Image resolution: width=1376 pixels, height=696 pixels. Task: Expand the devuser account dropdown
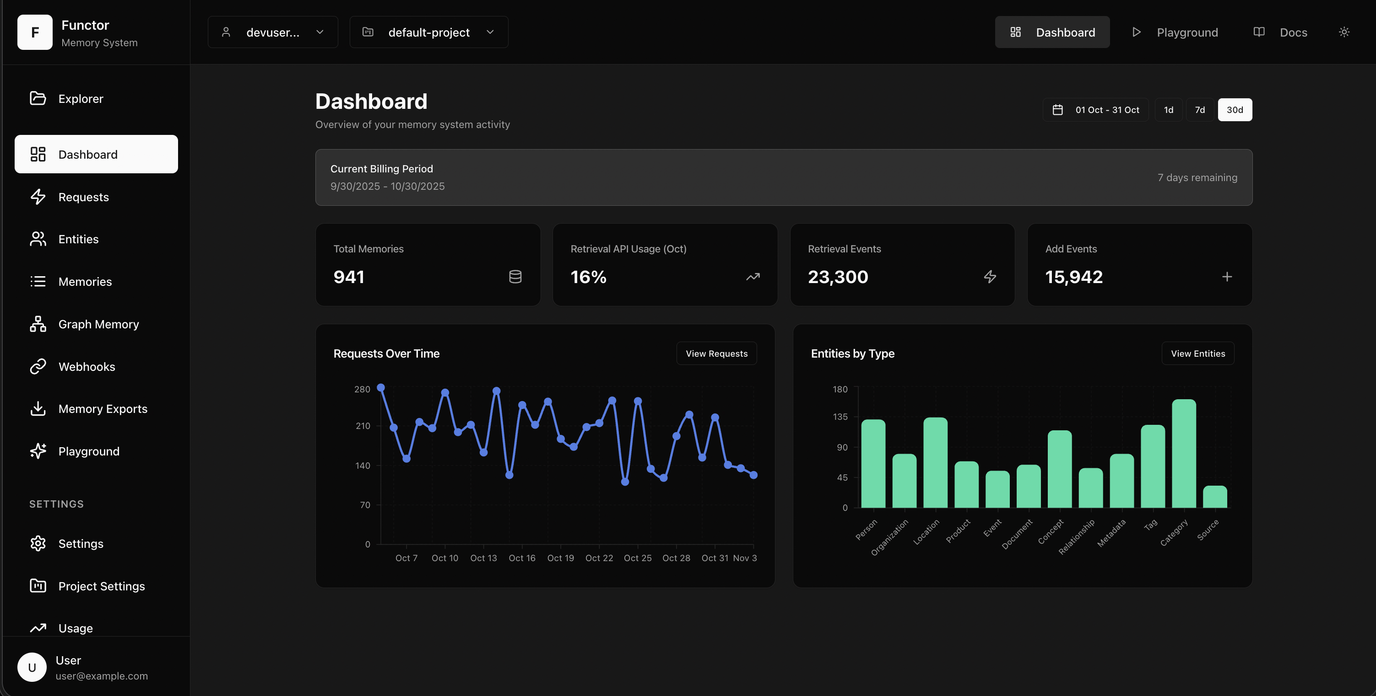[x=272, y=32]
